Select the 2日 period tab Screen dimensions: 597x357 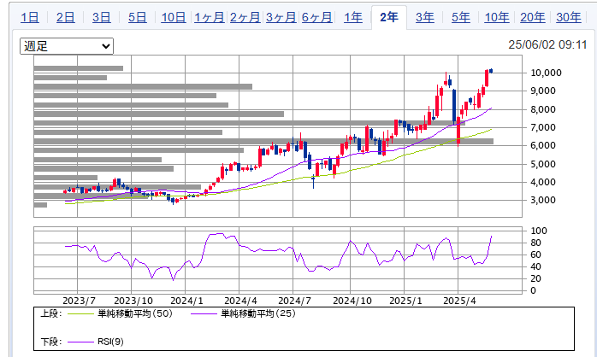coord(66,17)
